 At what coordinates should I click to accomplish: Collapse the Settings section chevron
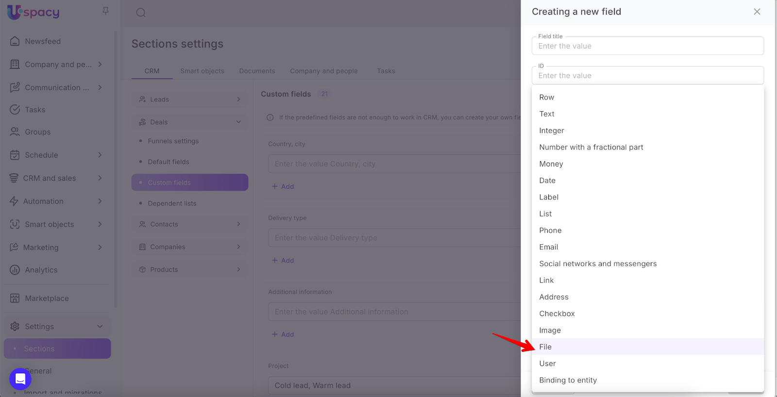[x=100, y=327]
